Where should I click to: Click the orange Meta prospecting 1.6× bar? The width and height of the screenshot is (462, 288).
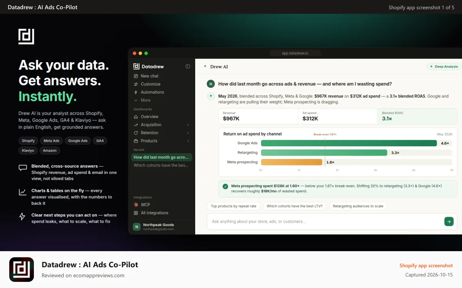pos(291,162)
